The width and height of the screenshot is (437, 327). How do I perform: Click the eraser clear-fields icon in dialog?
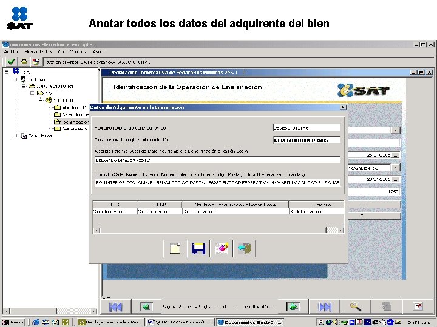coord(222,249)
